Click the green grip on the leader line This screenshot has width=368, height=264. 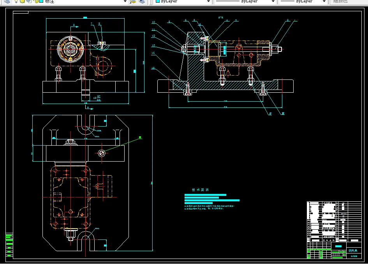pyautogui.click(x=140, y=137)
